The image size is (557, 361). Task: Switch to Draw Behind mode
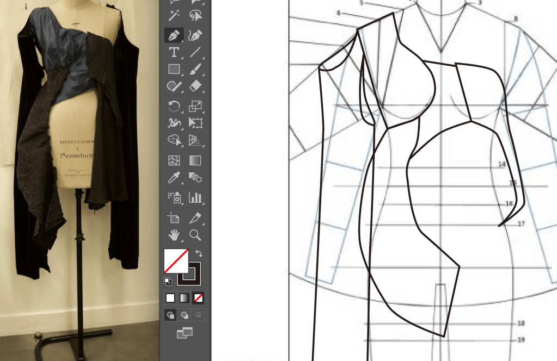pos(185,315)
